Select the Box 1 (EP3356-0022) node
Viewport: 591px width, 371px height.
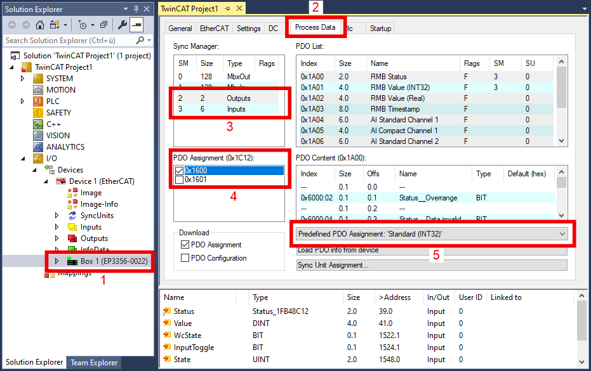tap(114, 261)
